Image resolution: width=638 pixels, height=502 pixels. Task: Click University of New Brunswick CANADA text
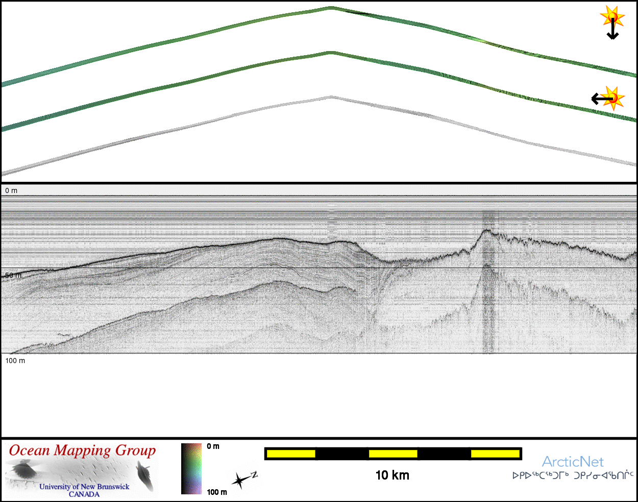click(x=84, y=490)
